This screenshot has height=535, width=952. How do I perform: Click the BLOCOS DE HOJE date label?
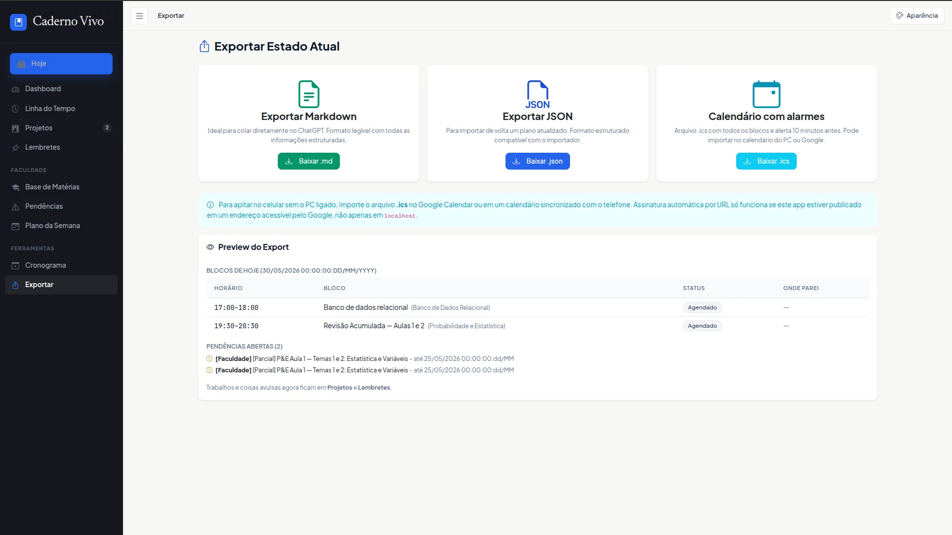pyautogui.click(x=291, y=271)
